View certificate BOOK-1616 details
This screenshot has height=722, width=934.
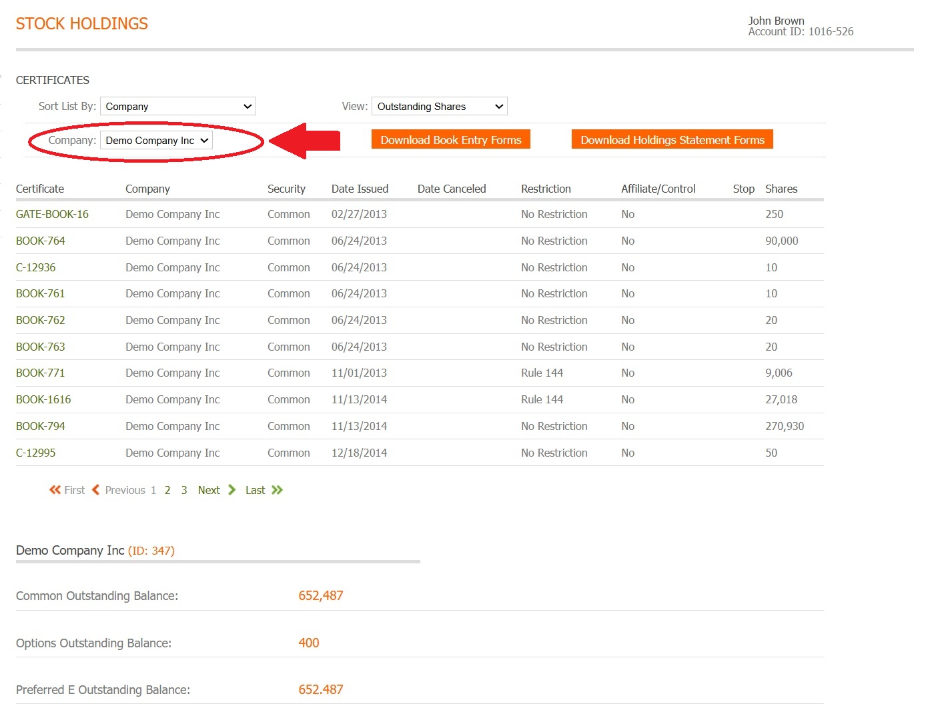coord(43,400)
